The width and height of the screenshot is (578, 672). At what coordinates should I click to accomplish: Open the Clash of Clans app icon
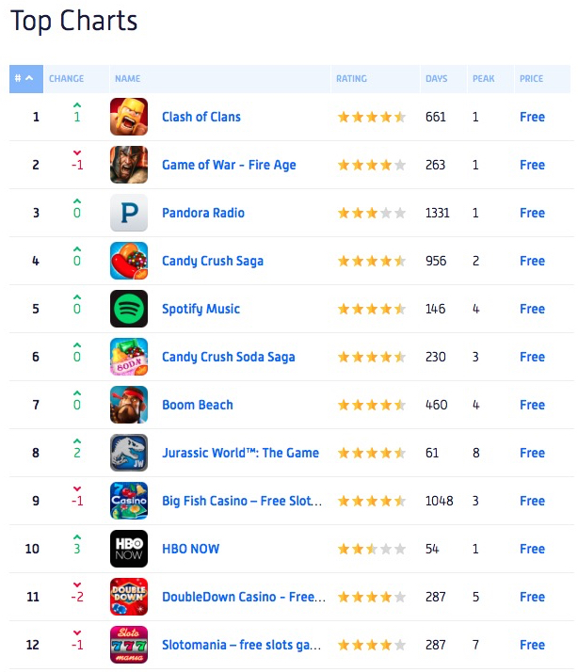(129, 117)
